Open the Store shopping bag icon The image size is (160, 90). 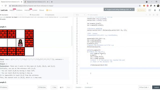point(47,10)
